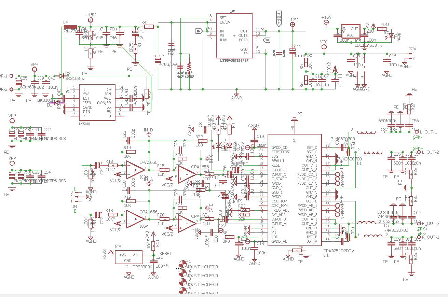Select resistor R19 10K
The width and height of the screenshot is (448, 297).
(x=131, y=201)
